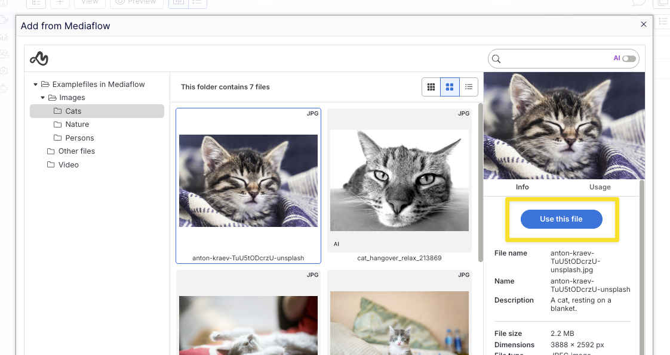Close the Add from Mediaflow dialog
This screenshot has width=670, height=355.
click(644, 24)
